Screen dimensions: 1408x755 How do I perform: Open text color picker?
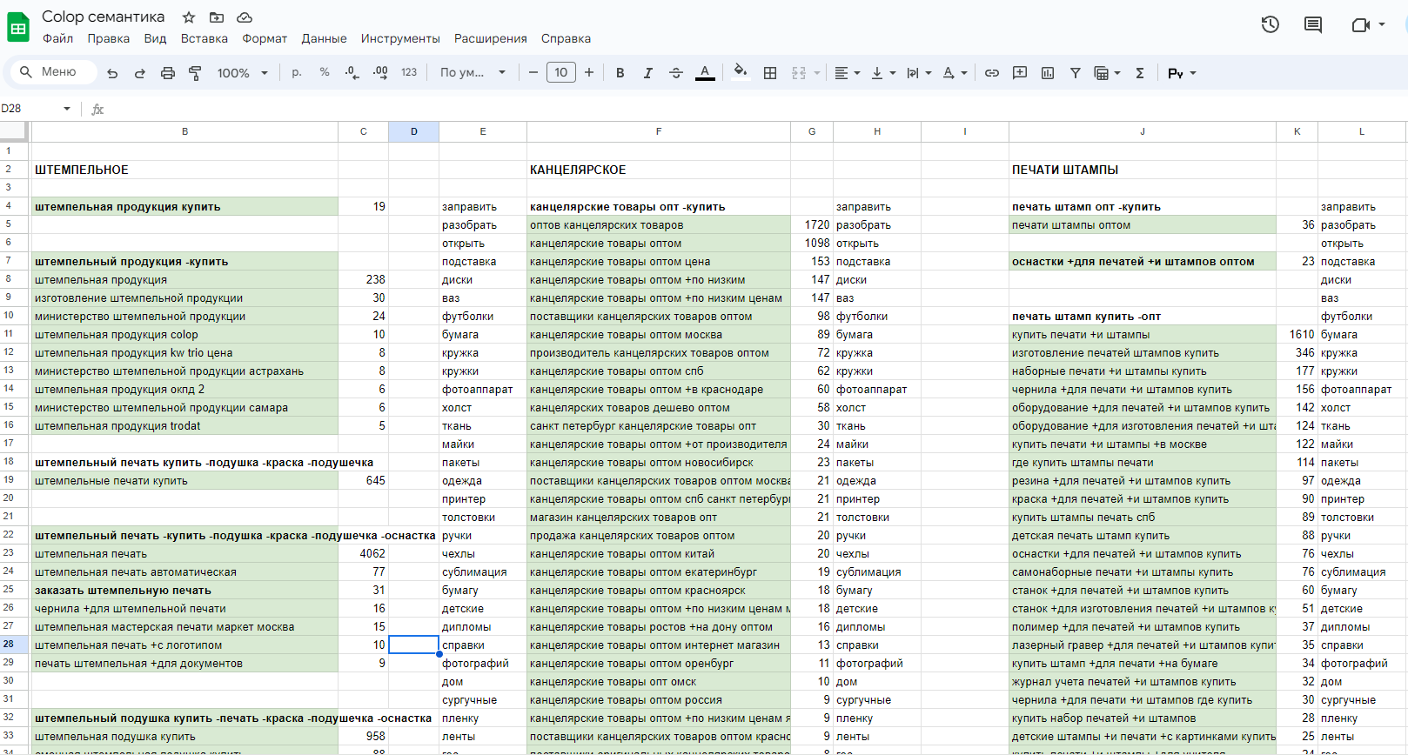click(x=705, y=73)
